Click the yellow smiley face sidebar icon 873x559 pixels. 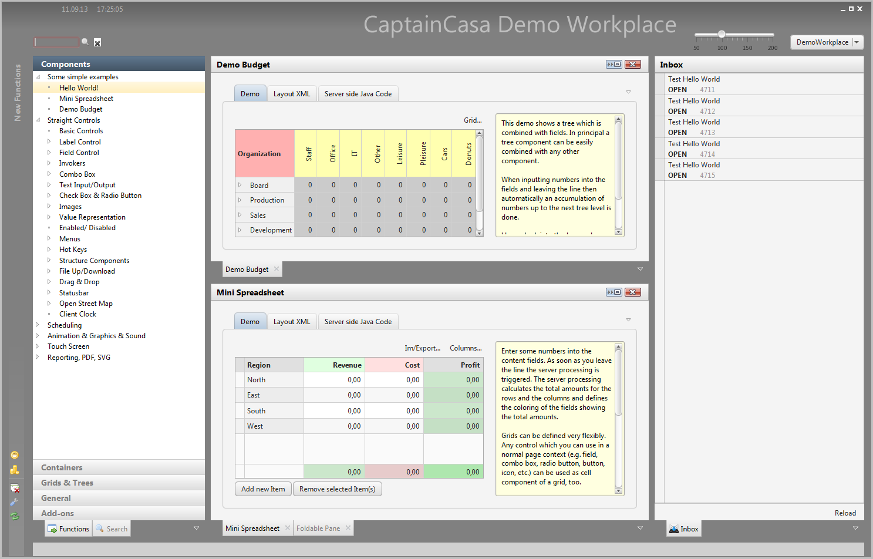click(x=15, y=455)
